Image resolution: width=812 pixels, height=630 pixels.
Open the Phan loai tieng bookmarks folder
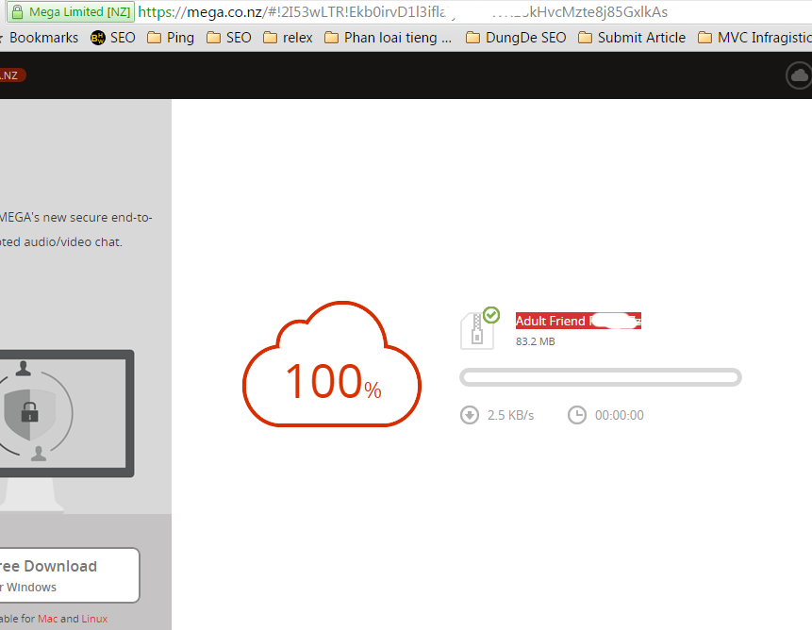[x=389, y=38]
